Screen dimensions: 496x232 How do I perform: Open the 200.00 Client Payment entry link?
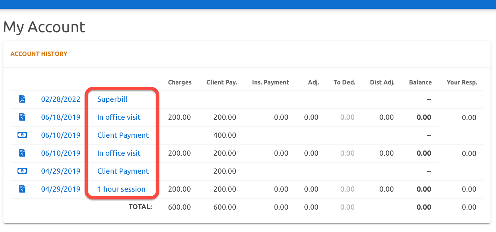(123, 171)
